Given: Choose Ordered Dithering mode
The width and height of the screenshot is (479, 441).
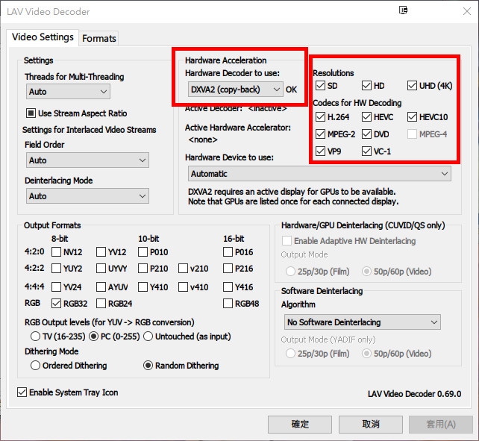Looking at the screenshot, I should [x=35, y=365].
